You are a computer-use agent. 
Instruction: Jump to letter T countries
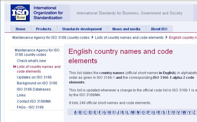pos(169,112)
